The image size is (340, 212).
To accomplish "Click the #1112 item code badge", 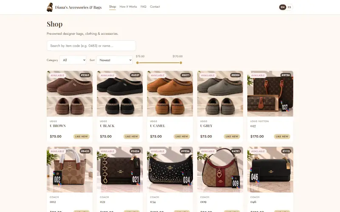I will coord(286,151).
